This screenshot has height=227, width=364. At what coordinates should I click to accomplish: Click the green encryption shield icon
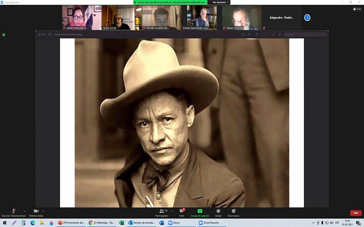[x=4, y=35]
